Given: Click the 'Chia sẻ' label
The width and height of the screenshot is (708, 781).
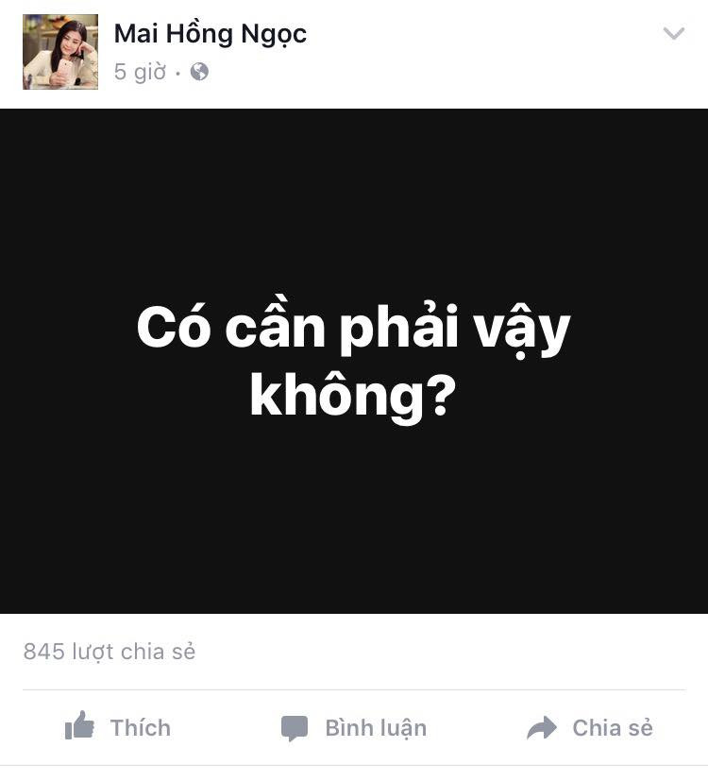Looking at the screenshot, I should [x=613, y=728].
